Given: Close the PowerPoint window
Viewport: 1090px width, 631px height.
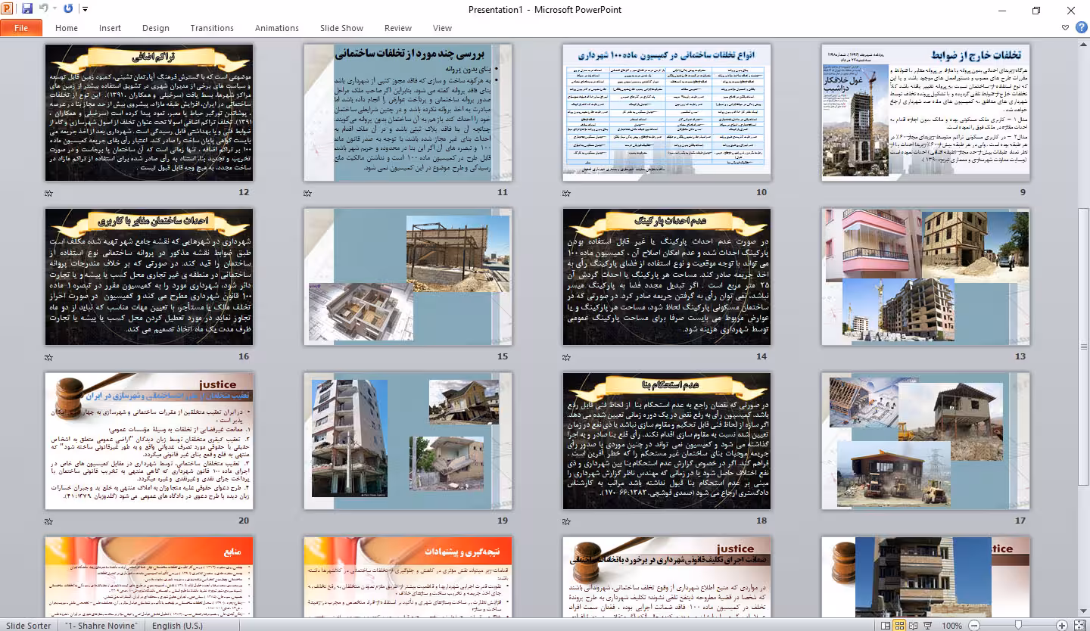Looking at the screenshot, I should click(1072, 10).
